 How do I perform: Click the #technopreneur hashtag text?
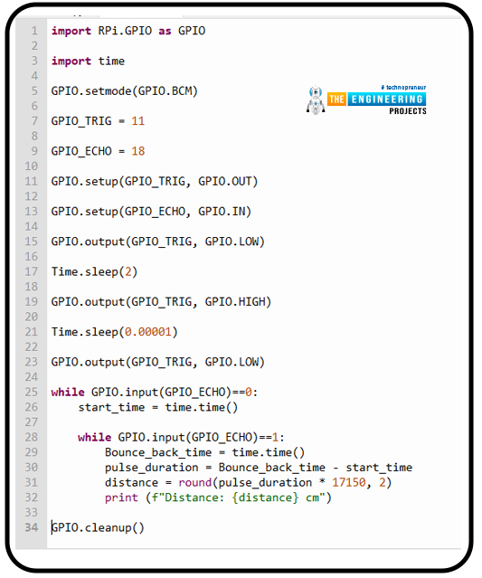(x=403, y=88)
